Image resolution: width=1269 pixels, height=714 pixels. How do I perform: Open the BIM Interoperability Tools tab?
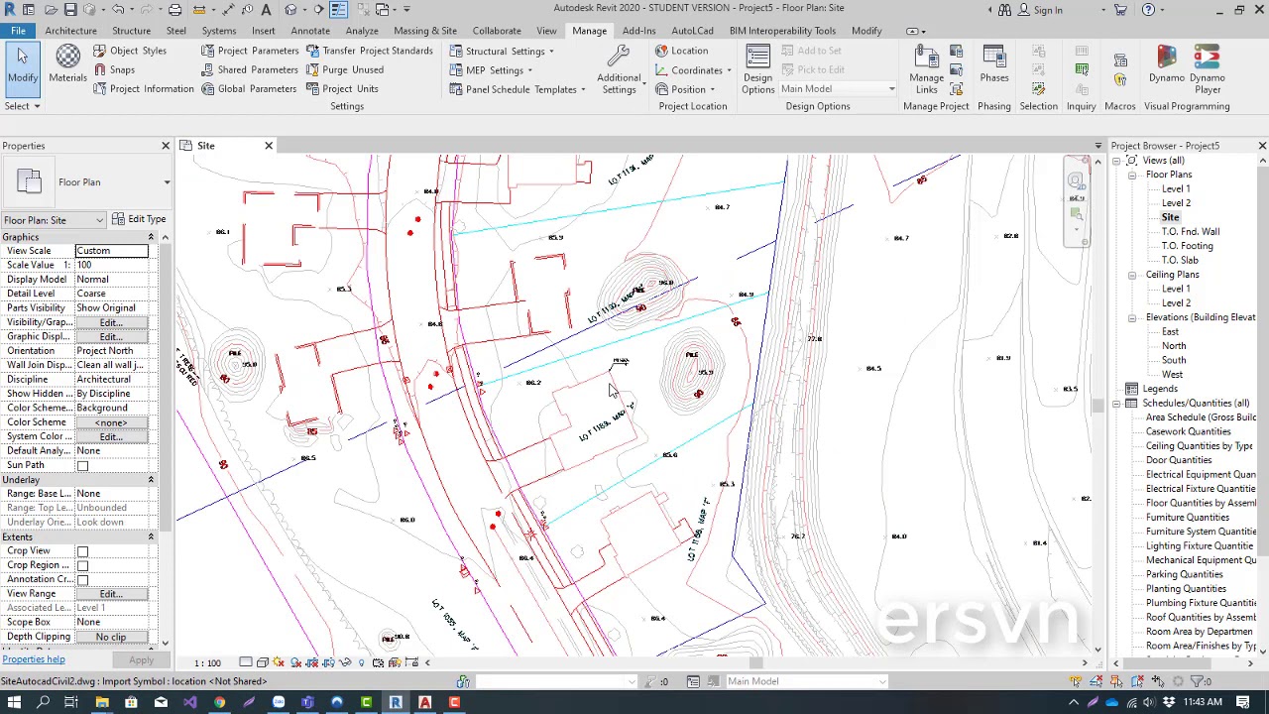(x=782, y=31)
